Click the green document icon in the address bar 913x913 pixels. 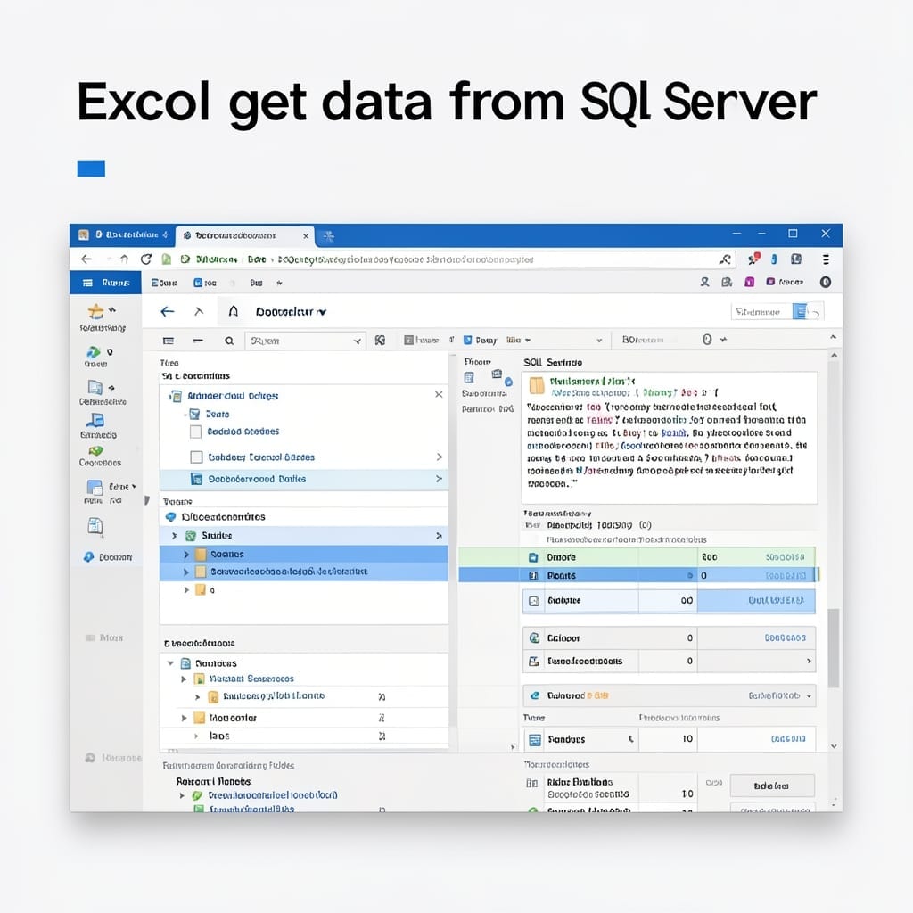pos(167,259)
